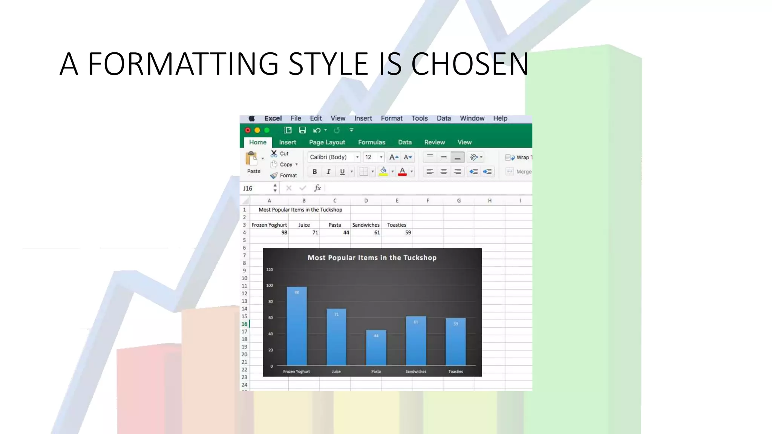772x434 pixels.
Task: Select the cell with value 98
Action: point(269,233)
